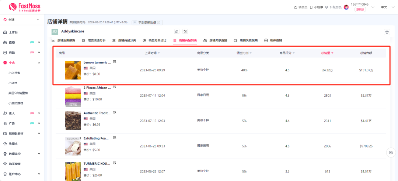Viewport: 398px width, 181px height.
Task: Open the user avatar profile
Action: pos(346,7)
